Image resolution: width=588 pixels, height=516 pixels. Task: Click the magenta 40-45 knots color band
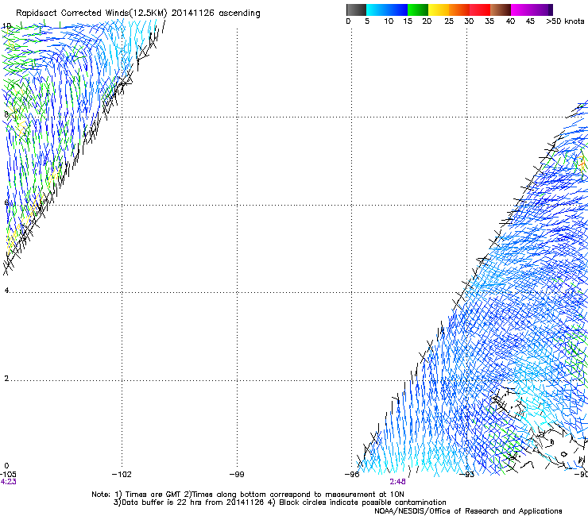pos(521,10)
